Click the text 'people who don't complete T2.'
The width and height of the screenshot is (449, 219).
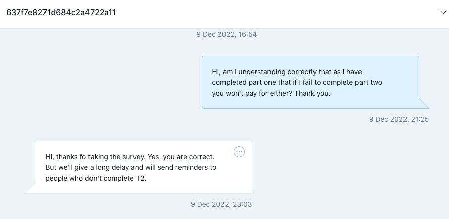(96, 178)
